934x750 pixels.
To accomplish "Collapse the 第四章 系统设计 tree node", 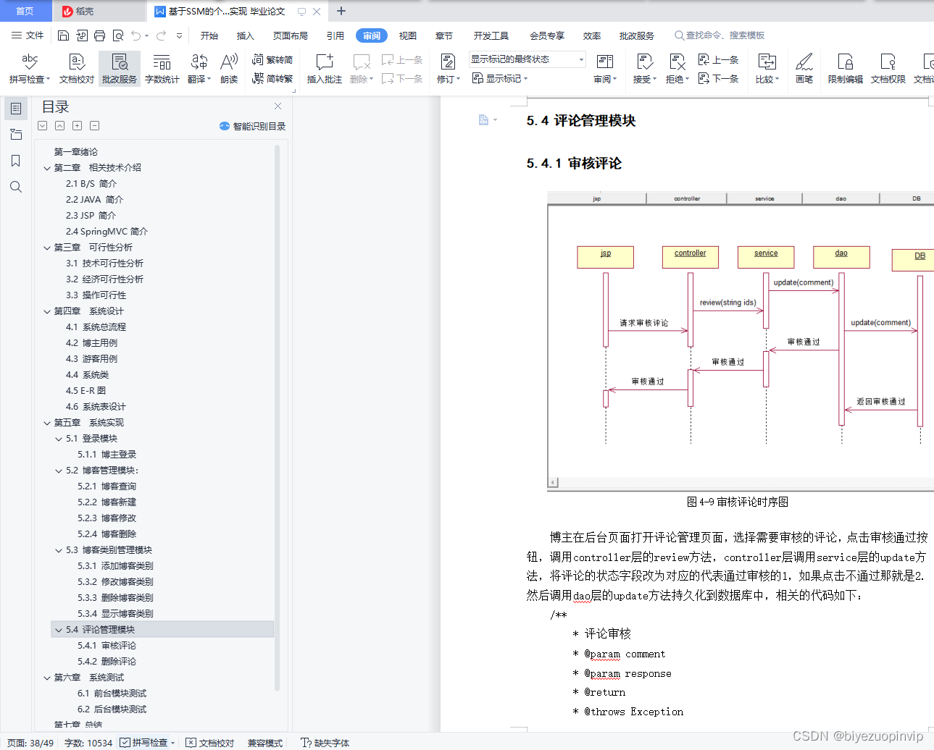I will click(47, 311).
